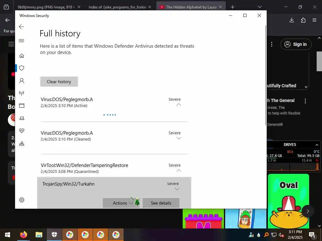Go back with Windows Security back arrow
This screenshot has width=322, height=241.
tap(21, 27)
